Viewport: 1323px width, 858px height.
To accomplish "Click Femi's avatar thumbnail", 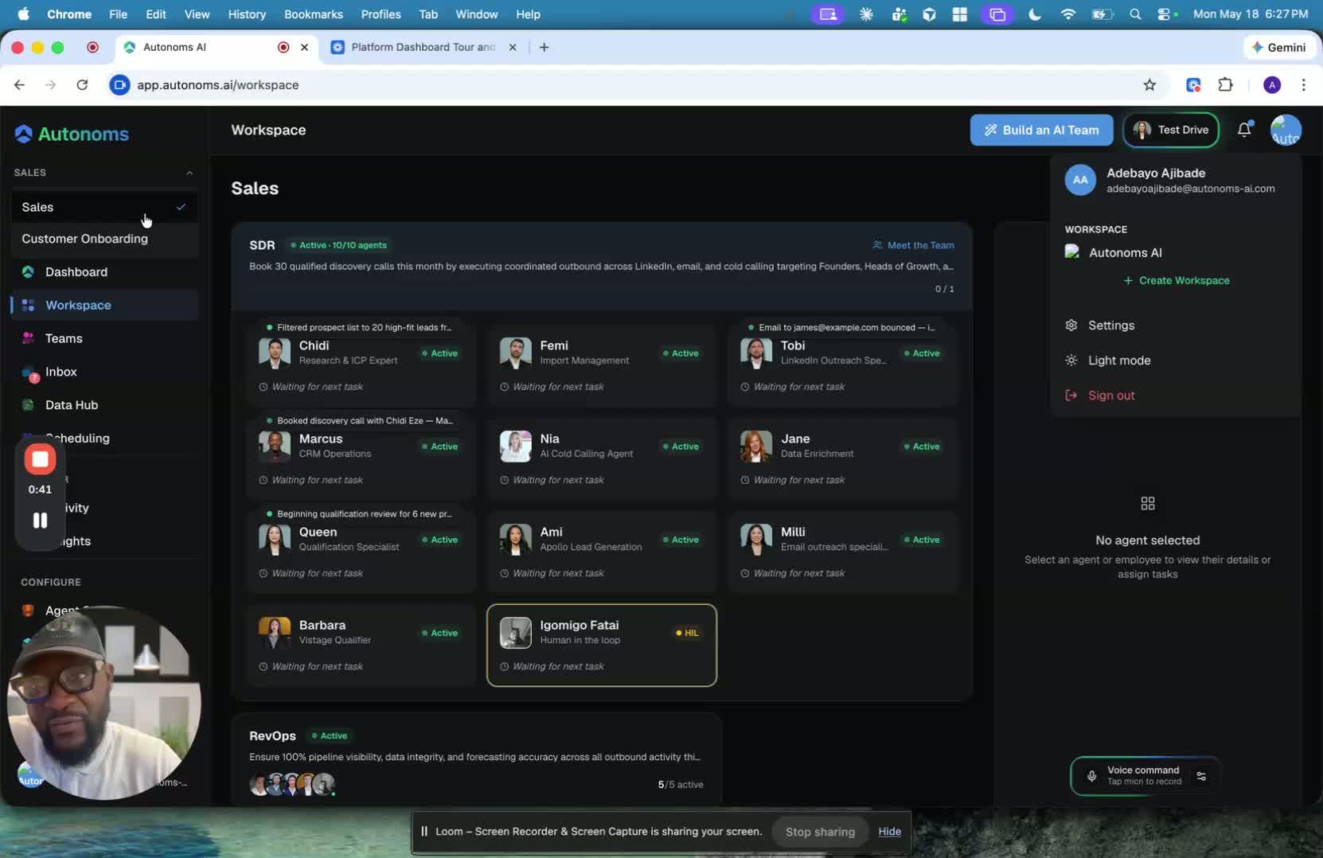I will pos(515,353).
